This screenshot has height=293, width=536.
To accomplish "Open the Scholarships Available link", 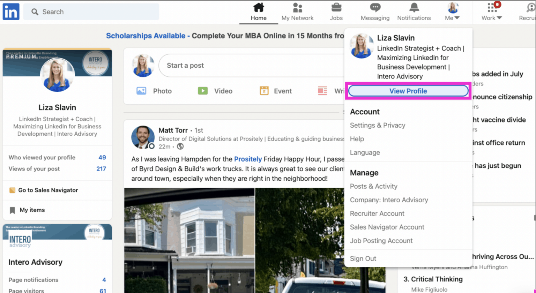I will click(x=146, y=36).
